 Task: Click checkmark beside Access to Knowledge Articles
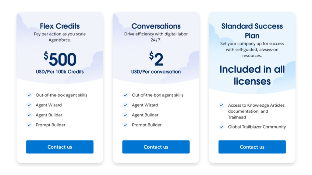(222, 105)
